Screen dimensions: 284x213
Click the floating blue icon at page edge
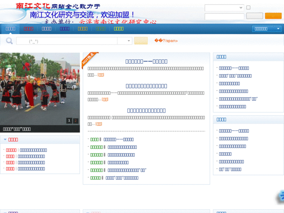(280, 197)
